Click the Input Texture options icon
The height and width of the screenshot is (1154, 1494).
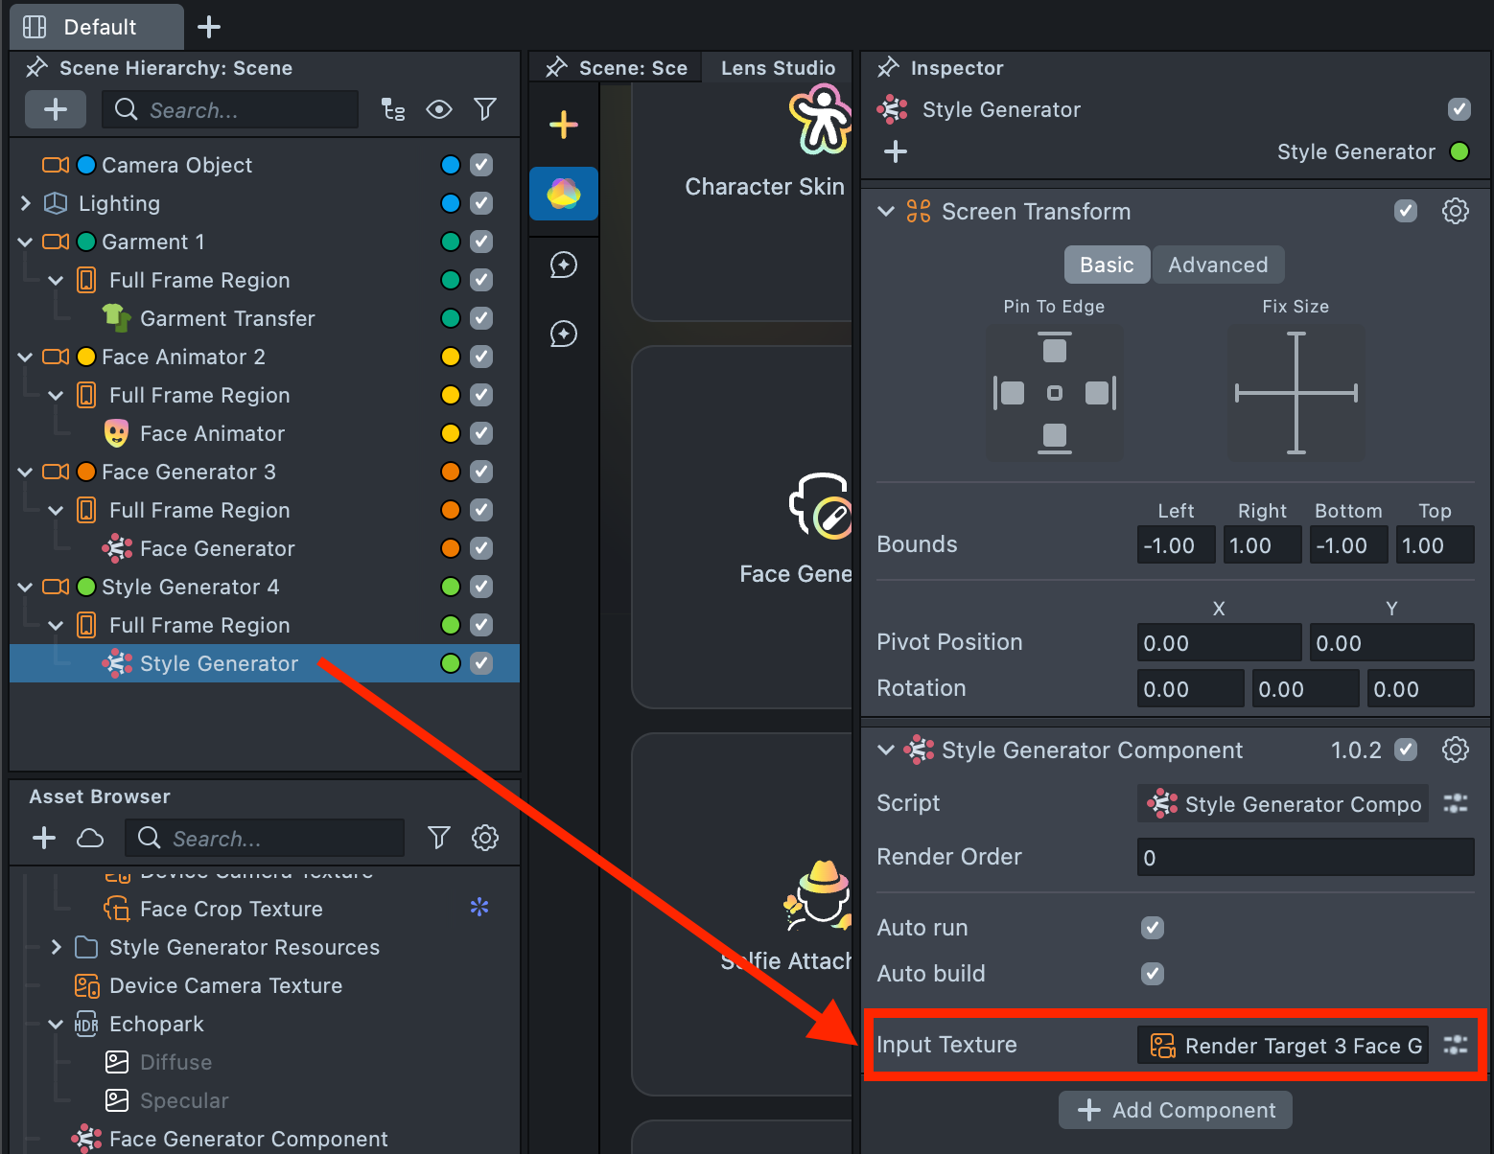point(1456,1045)
